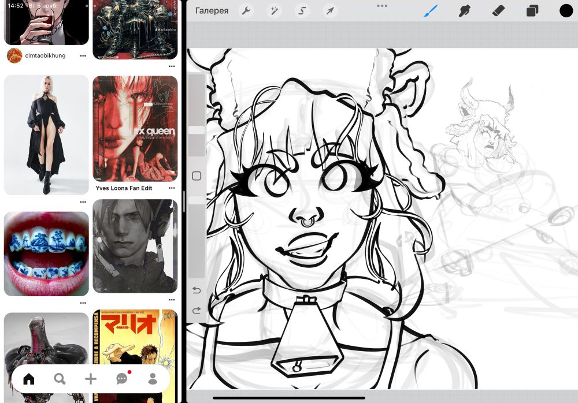The image size is (578, 403).
Task: Tap the clmtaobikhung avatar image
Action: (x=14, y=55)
